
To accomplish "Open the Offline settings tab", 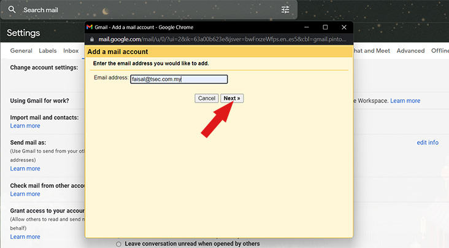I will [440, 51].
